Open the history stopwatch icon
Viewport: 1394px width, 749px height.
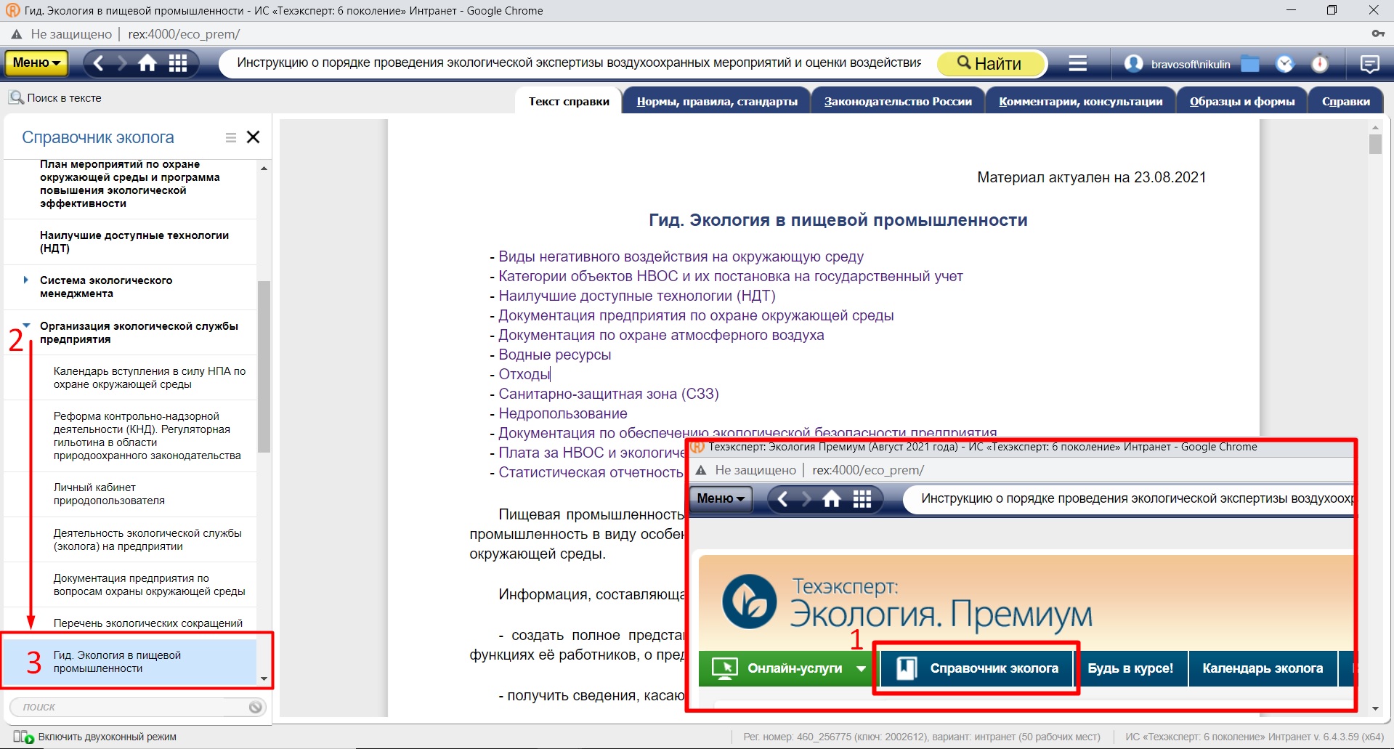coord(1320,64)
